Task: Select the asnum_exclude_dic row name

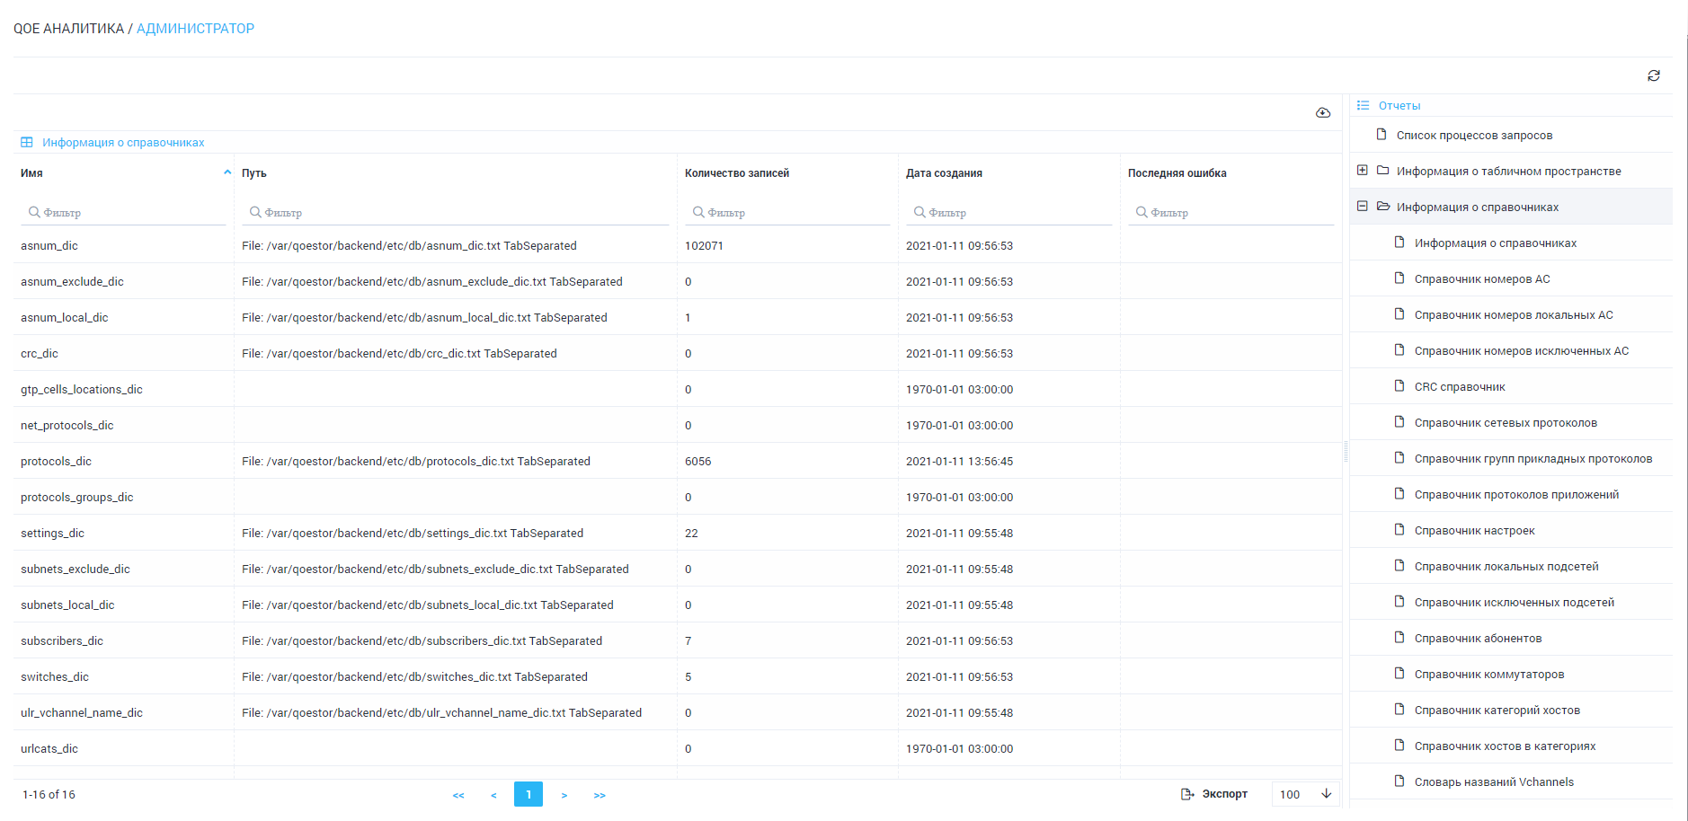Action: (72, 281)
